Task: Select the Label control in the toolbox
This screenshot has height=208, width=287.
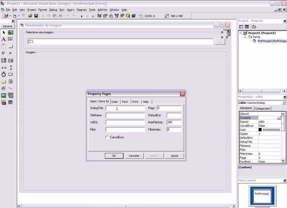Action: (x=4, y=40)
